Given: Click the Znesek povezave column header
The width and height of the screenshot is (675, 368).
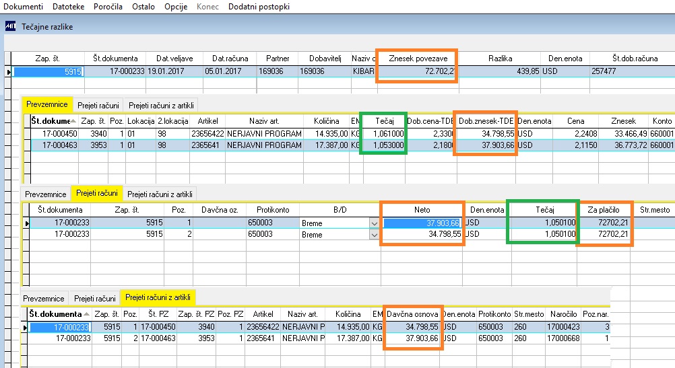Looking at the screenshot, I should (x=418, y=59).
